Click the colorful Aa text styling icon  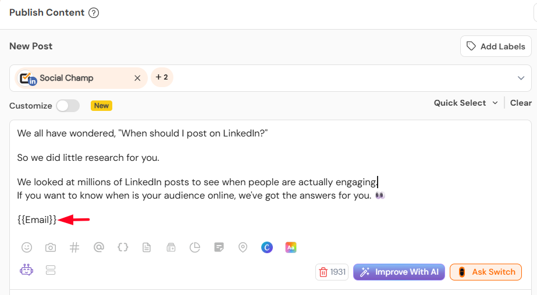click(291, 247)
